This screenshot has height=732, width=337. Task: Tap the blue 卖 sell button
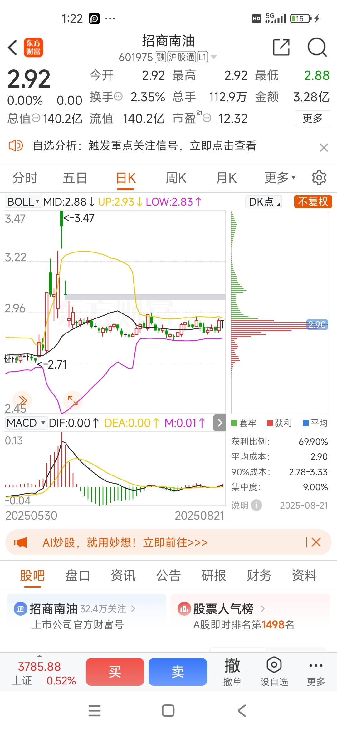178,672
